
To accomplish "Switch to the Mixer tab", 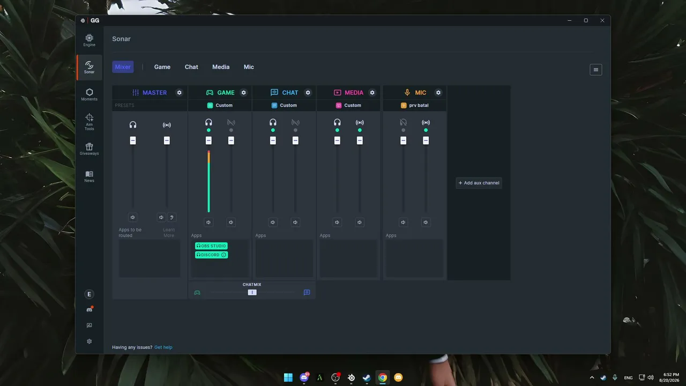I will [123, 67].
